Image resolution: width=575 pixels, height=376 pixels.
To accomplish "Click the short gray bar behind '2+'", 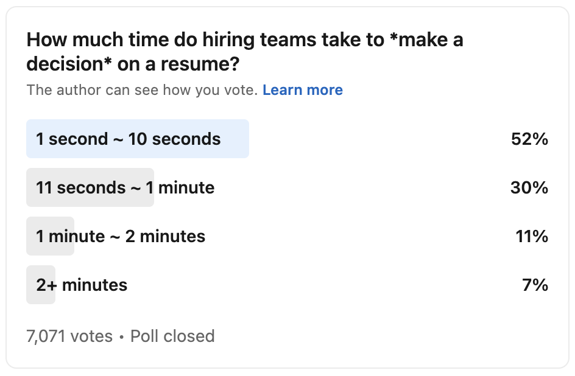I will point(41,285).
